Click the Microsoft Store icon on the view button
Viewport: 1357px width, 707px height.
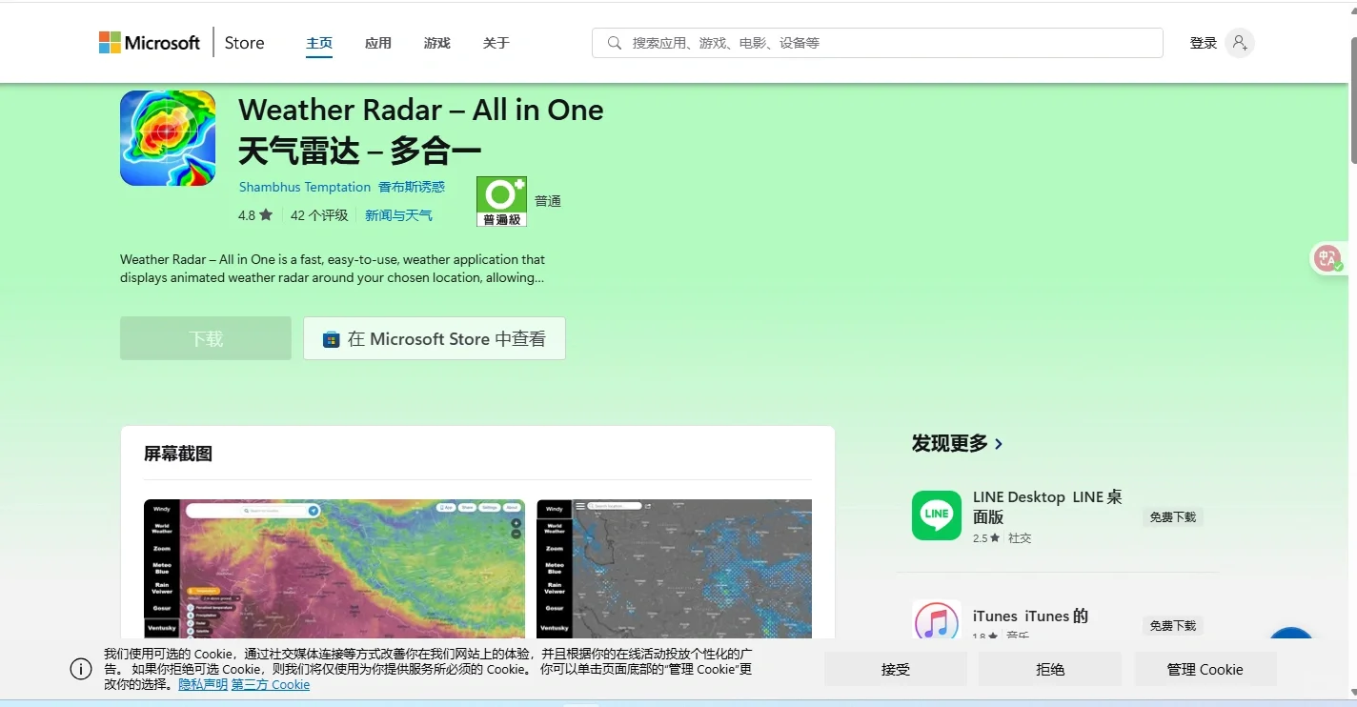(x=331, y=338)
